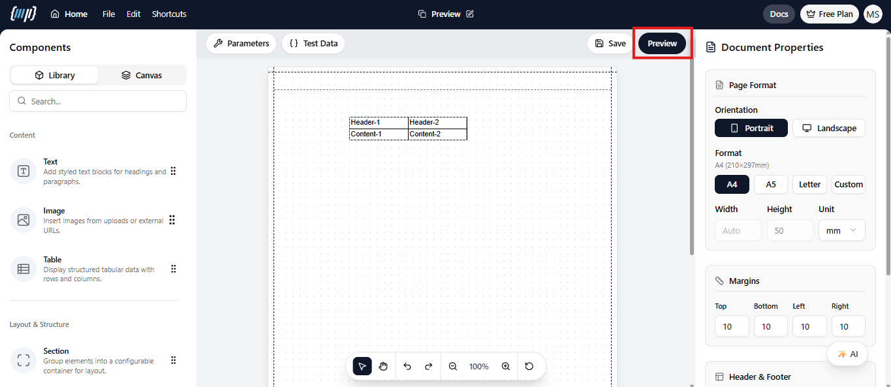Click the app logo icon
Image resolution: width=891 pixels, height=387 pixels.
(23, 14)
